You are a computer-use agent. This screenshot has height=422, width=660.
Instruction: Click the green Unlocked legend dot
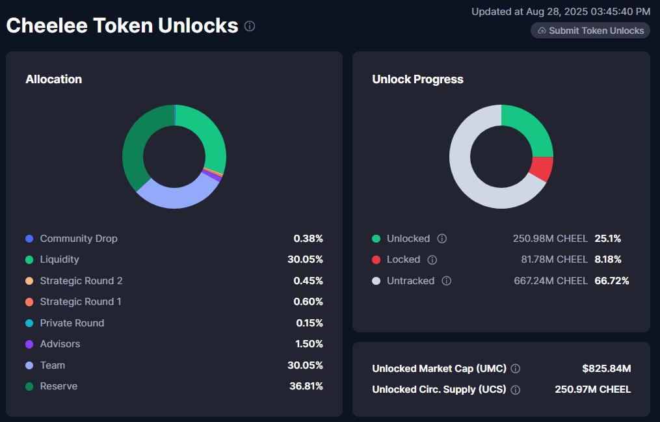pos(376,239)
